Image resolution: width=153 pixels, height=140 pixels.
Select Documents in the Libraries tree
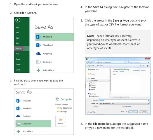point(94,81)
